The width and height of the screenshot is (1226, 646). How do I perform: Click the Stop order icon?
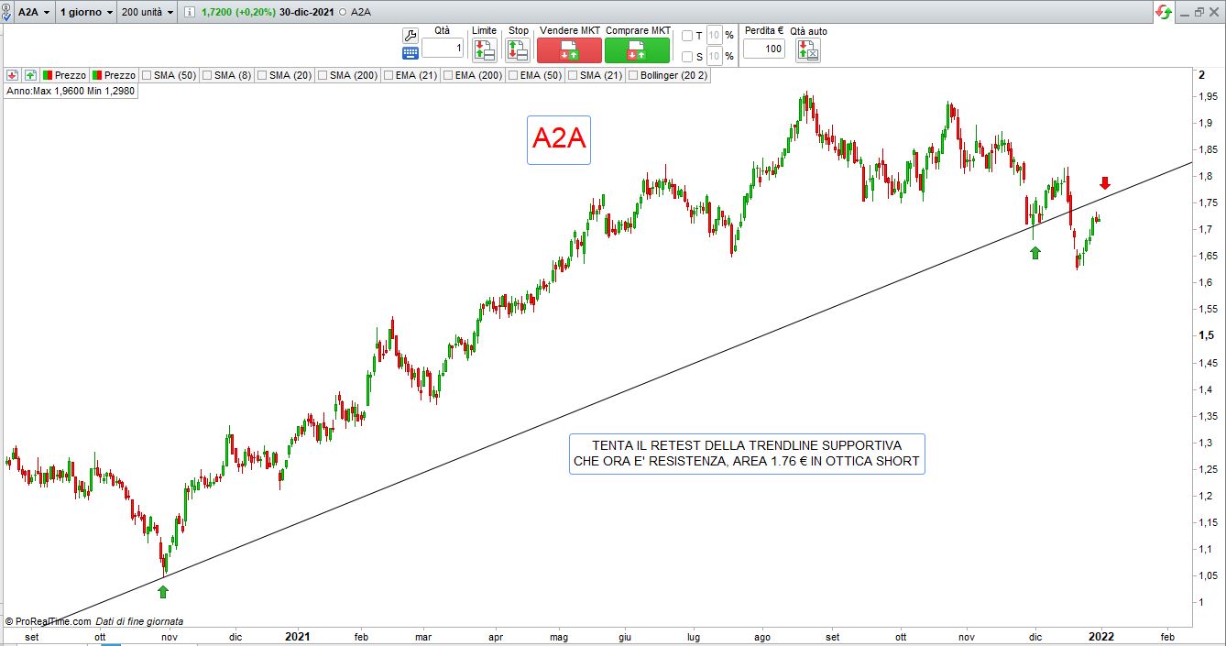click(x=518, y=49)
